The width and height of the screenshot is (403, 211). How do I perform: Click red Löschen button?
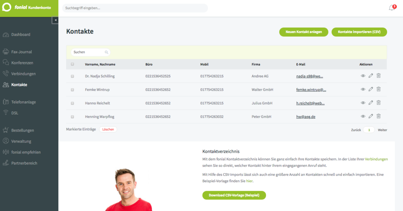[108, 129]
